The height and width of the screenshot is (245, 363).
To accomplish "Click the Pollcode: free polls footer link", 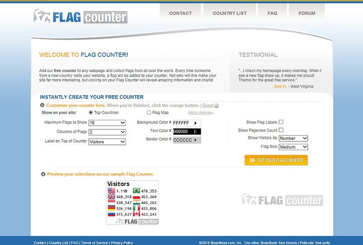I will click(315, 242).
